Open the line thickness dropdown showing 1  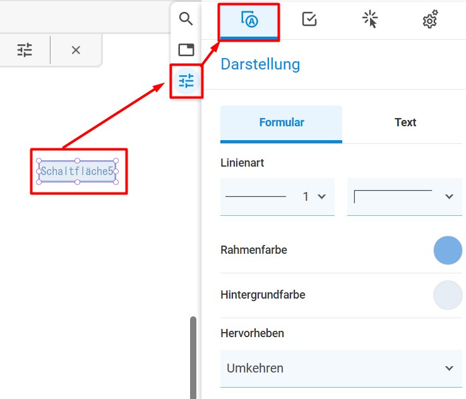click(x=277, y=197)
